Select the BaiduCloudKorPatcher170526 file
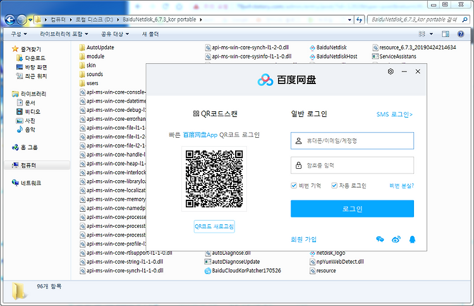Image resolution: width=474 pixels, height=306 pixels. pos(243,271)
